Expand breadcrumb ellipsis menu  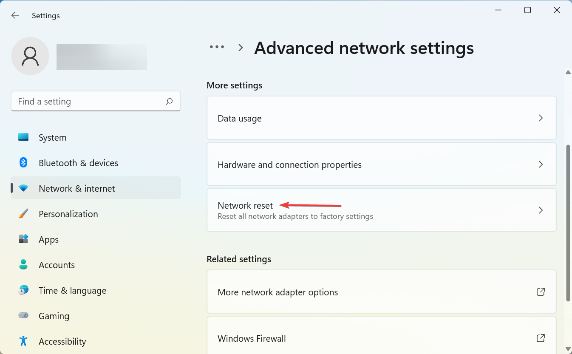[x=217, y=47]
